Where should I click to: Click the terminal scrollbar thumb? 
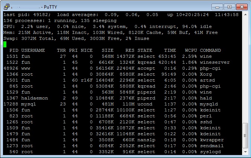pos(245,136)
